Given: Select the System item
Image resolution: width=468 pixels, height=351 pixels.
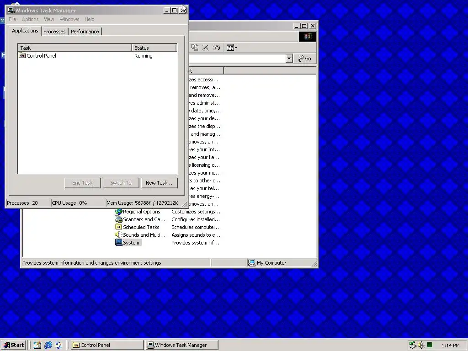Looking at the screenshot, I should click(x=128, y=243).
